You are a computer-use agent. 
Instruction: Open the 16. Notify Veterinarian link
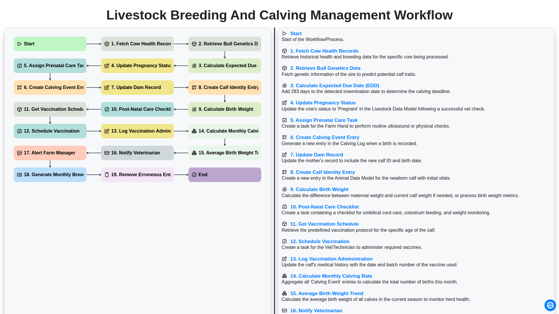316,311
